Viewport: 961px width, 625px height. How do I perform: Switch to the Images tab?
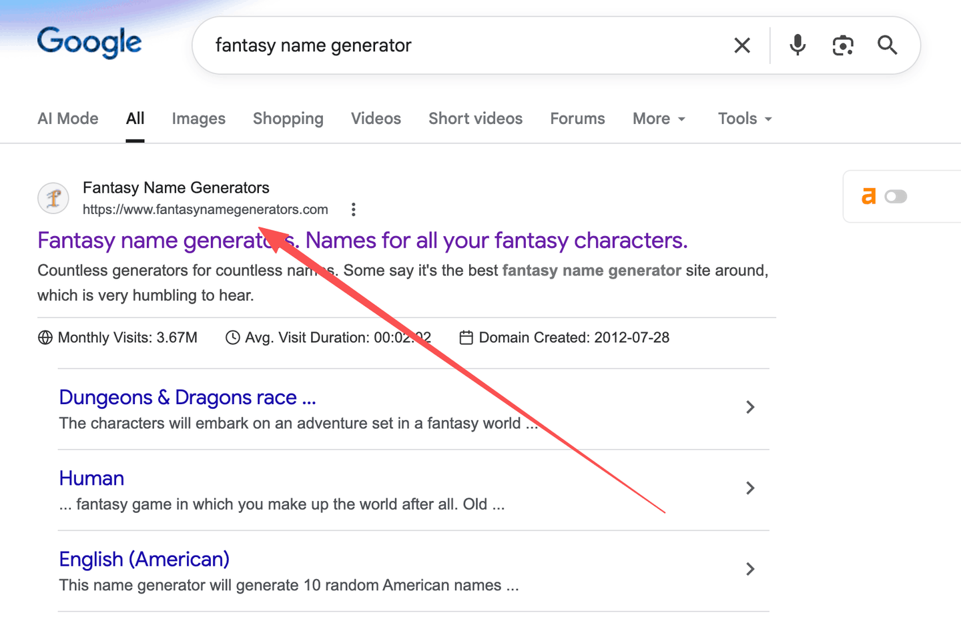(198, 119)
